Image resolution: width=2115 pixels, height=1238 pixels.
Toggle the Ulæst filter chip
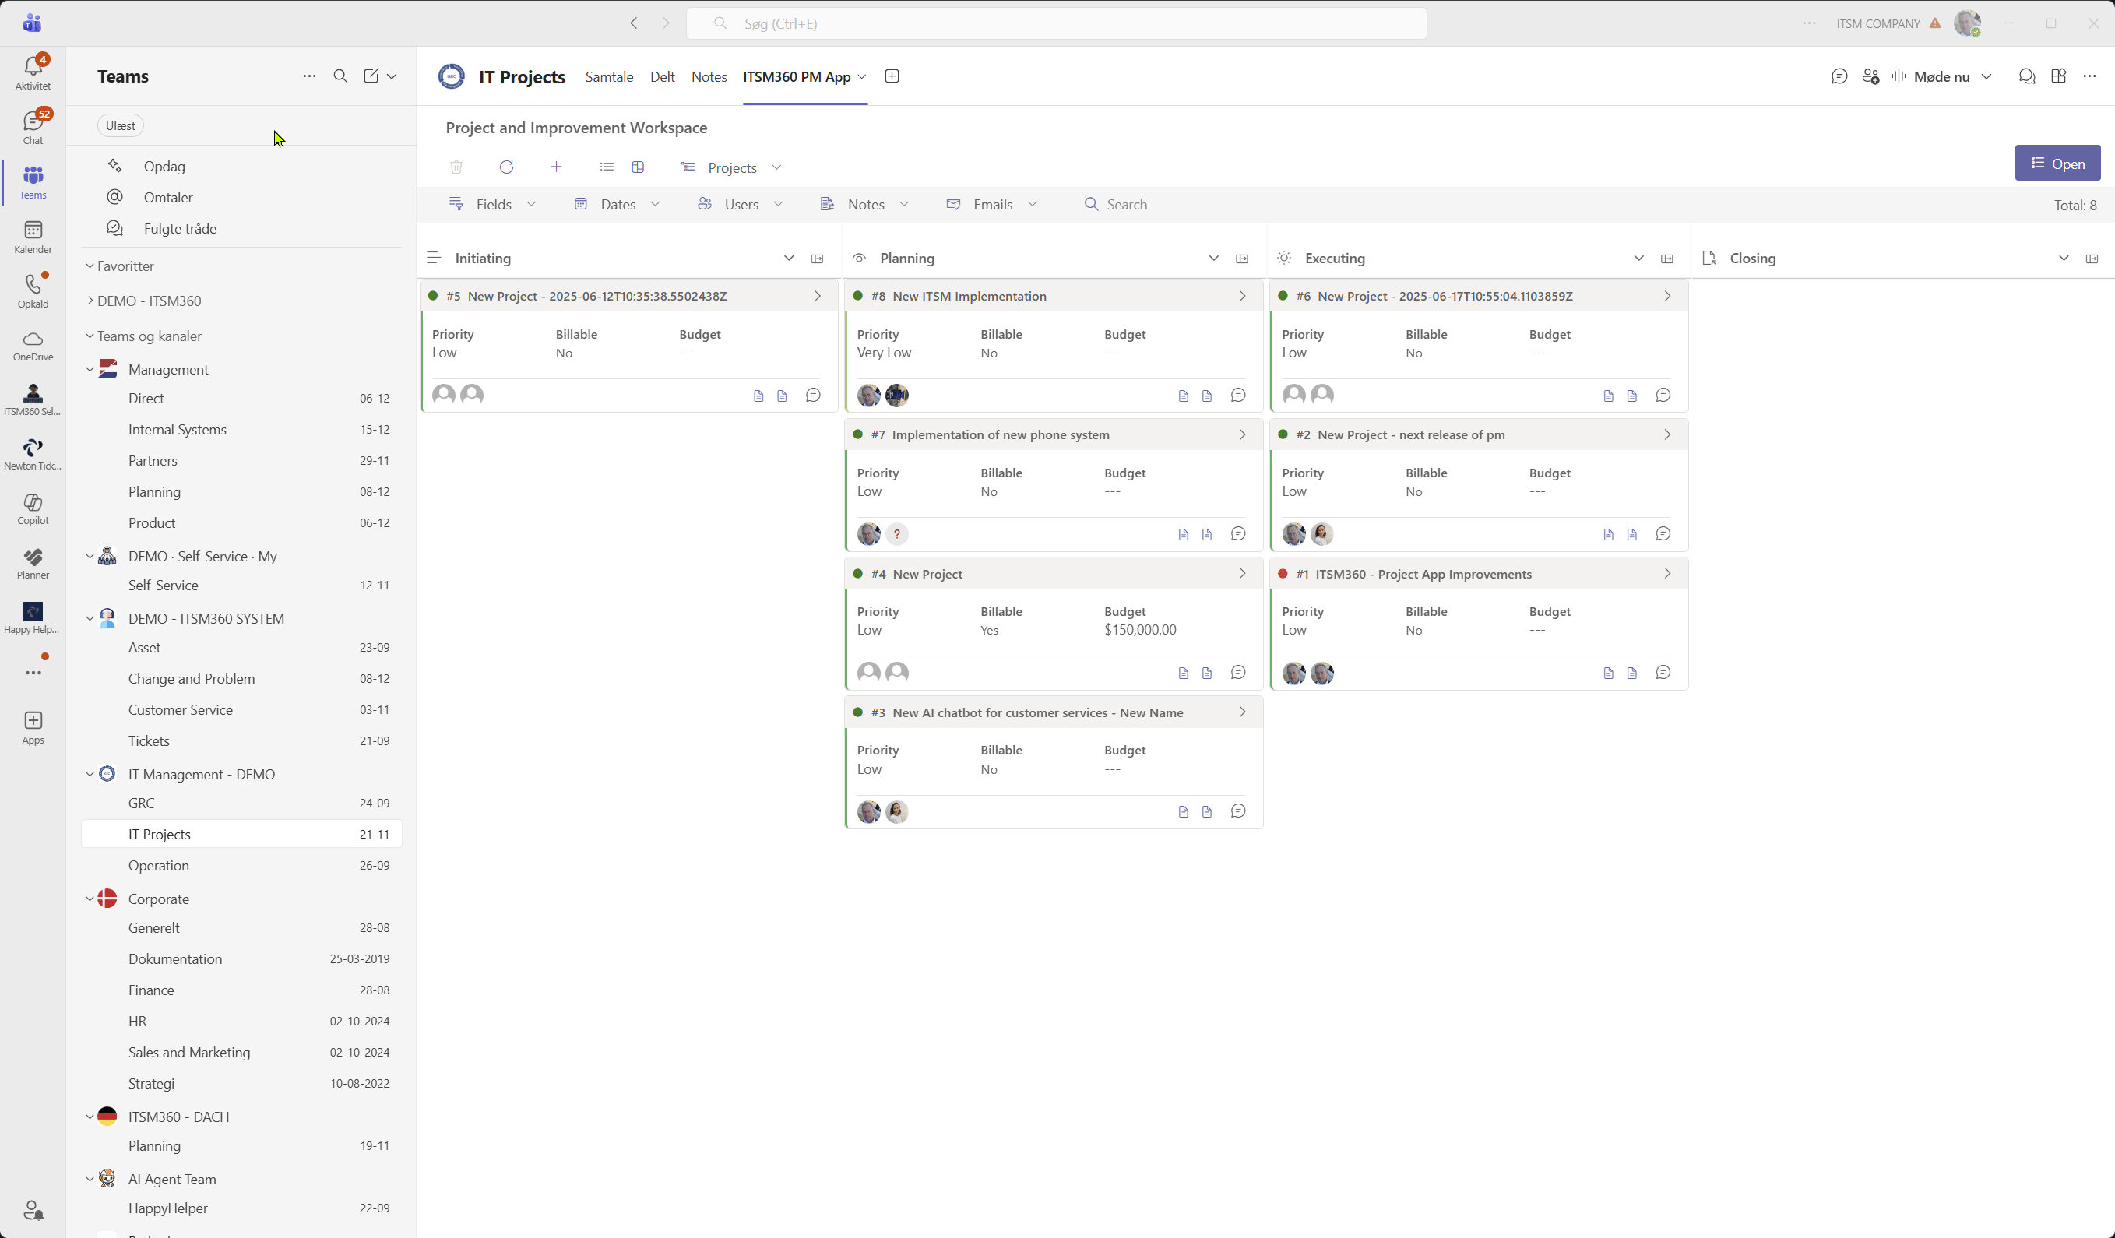pos(120,126)
